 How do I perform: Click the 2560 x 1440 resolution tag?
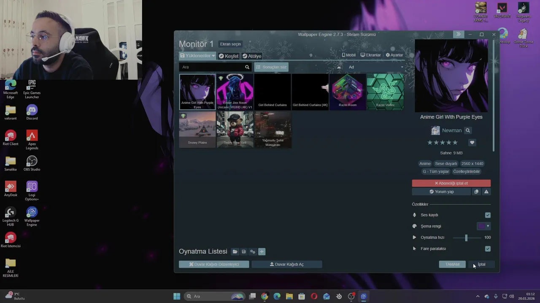[x=472, y=164]
